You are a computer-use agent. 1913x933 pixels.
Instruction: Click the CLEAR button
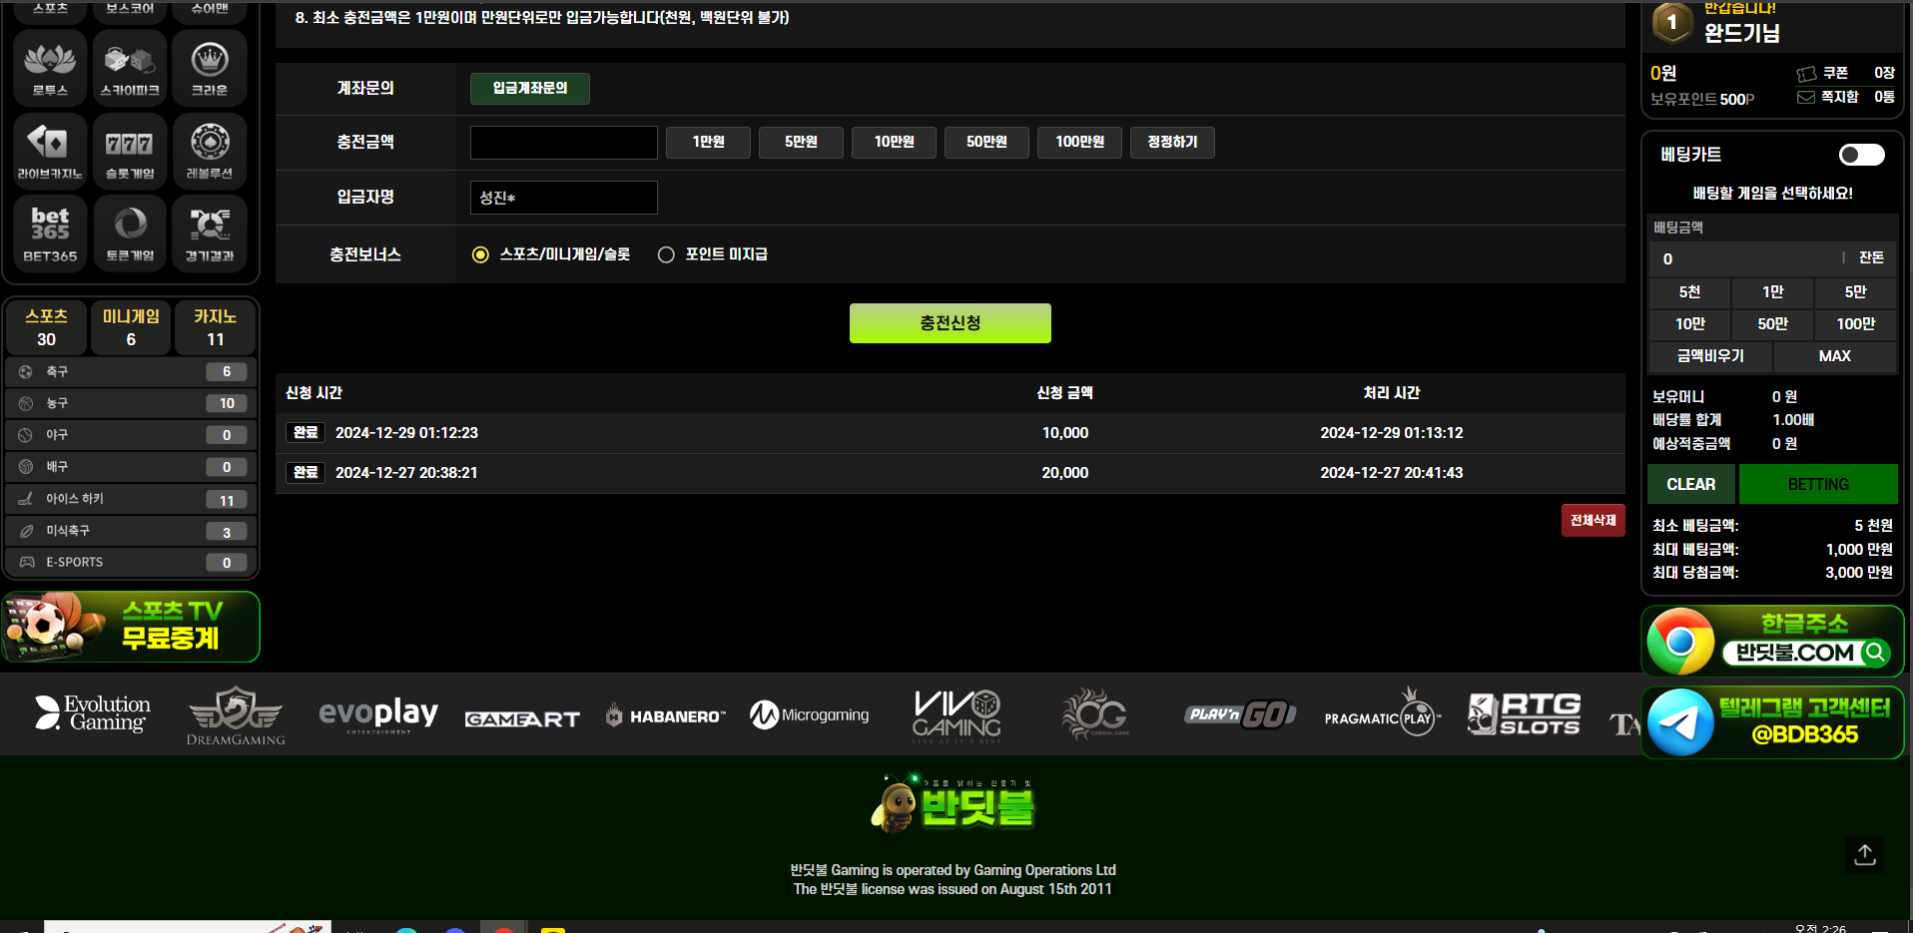pos(1691,484)
